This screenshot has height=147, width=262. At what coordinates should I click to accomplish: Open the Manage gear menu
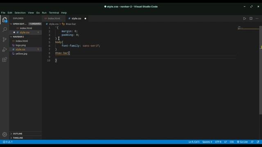coord(5,134)
